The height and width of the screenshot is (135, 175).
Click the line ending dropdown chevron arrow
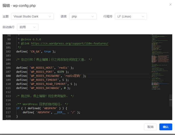[143, 17]
